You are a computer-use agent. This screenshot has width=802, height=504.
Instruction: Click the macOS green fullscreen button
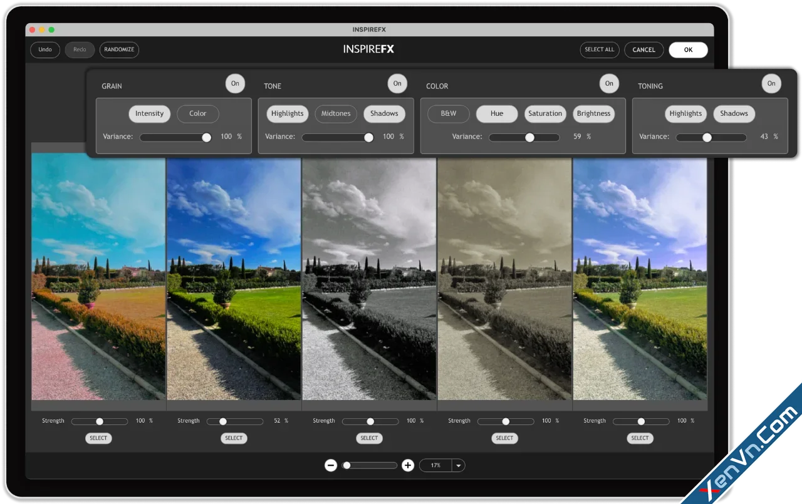[51, 29]
